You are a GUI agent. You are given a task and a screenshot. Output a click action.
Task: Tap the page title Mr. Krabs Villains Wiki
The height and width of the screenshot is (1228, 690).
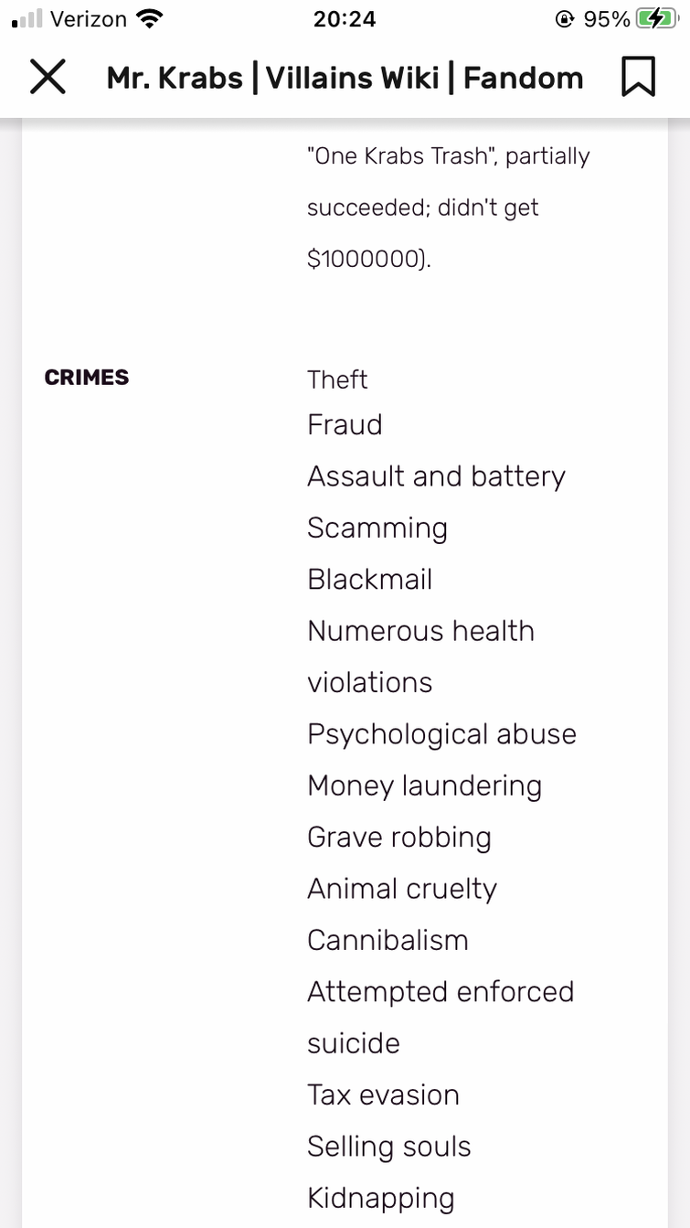(x=345, y=78)
